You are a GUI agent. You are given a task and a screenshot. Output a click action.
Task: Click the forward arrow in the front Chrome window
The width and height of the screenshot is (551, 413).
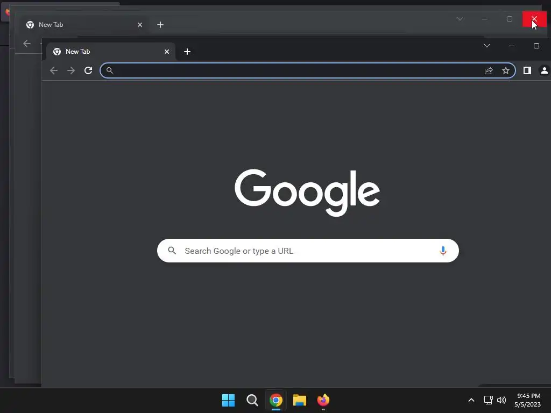[71, 70]
